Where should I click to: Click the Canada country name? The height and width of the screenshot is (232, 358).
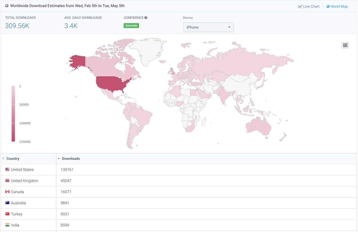click(x=17, y=192)
